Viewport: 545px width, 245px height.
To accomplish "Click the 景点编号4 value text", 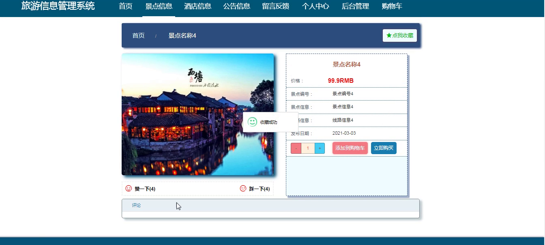I will pyautogui.click(x=343, y=94).
